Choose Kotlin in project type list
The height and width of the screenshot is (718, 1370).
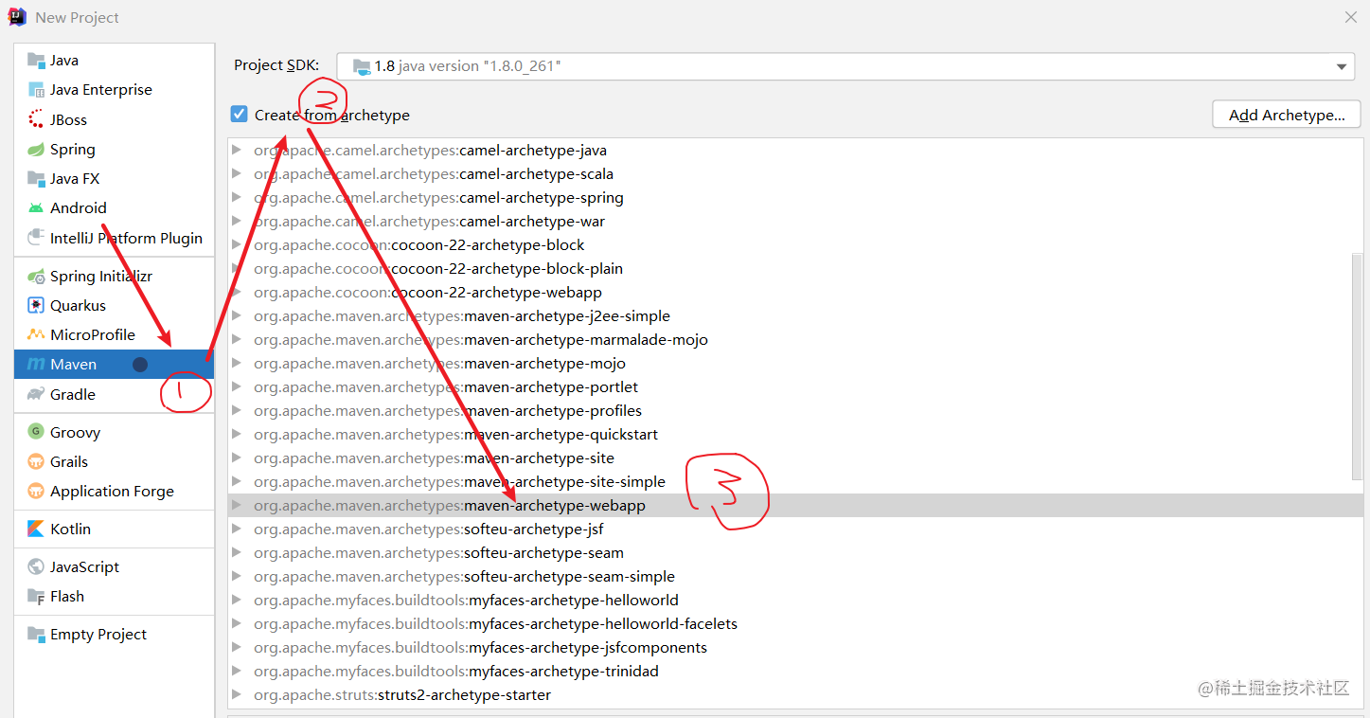[115, 530]
